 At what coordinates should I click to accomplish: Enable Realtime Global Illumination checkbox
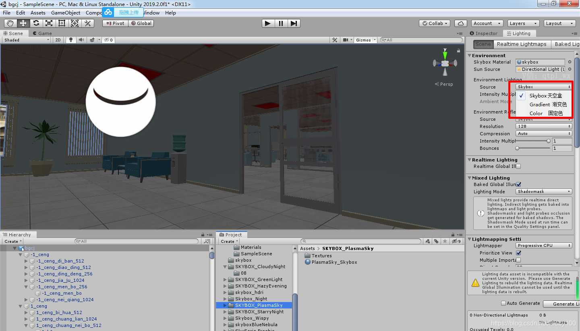[518, 166]
